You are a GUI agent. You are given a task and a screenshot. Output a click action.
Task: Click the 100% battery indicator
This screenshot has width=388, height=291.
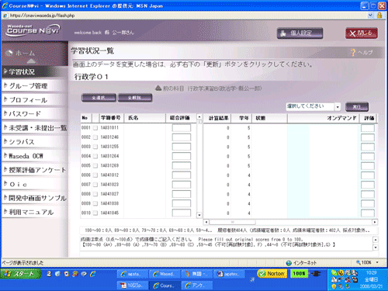299,274
